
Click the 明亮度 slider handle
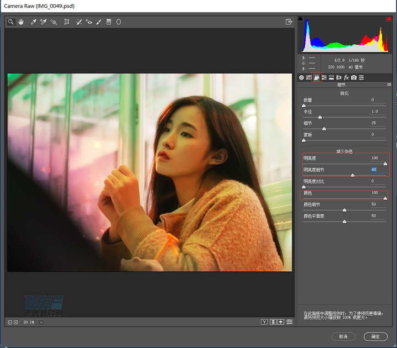point(385,163)
